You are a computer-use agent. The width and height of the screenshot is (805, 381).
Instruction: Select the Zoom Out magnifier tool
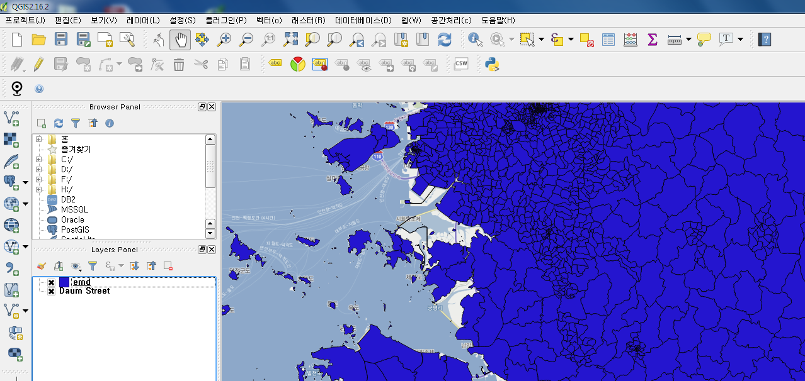tap(246, 40)
